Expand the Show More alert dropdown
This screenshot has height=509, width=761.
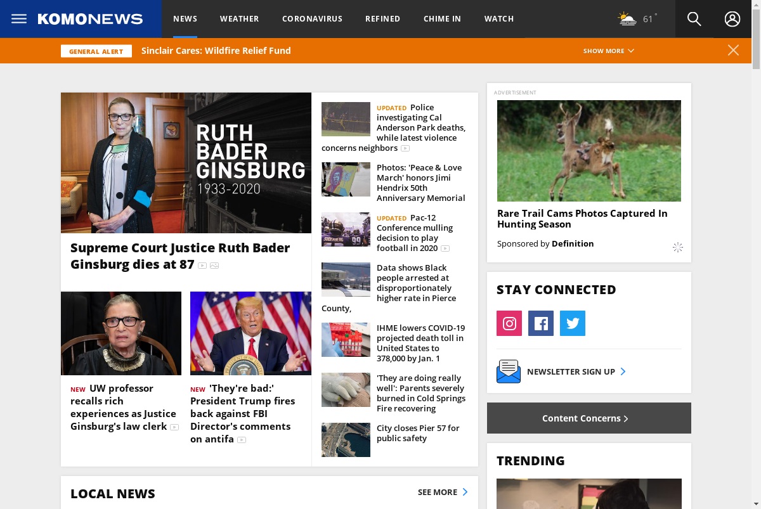(x=609, y=51)
